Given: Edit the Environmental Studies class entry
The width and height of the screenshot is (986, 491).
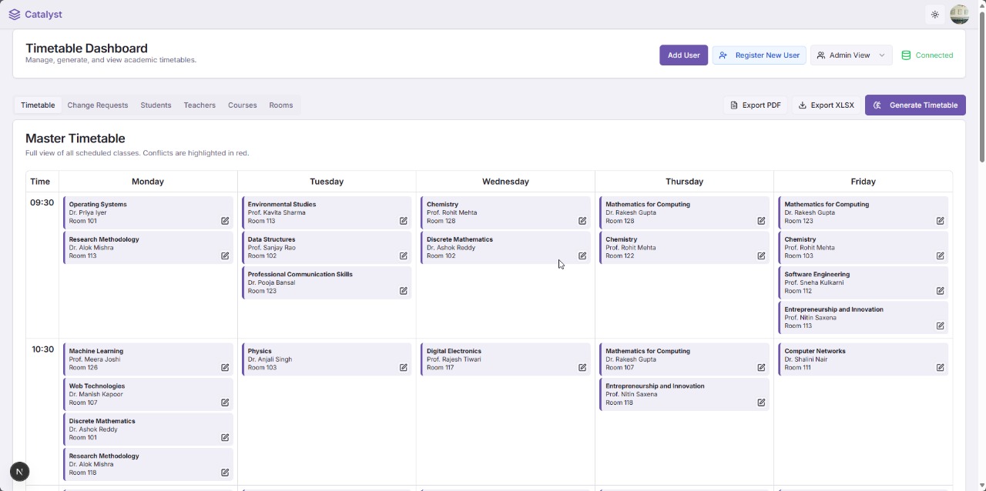Looking at the screenshot, I should (x=403, y=221).
